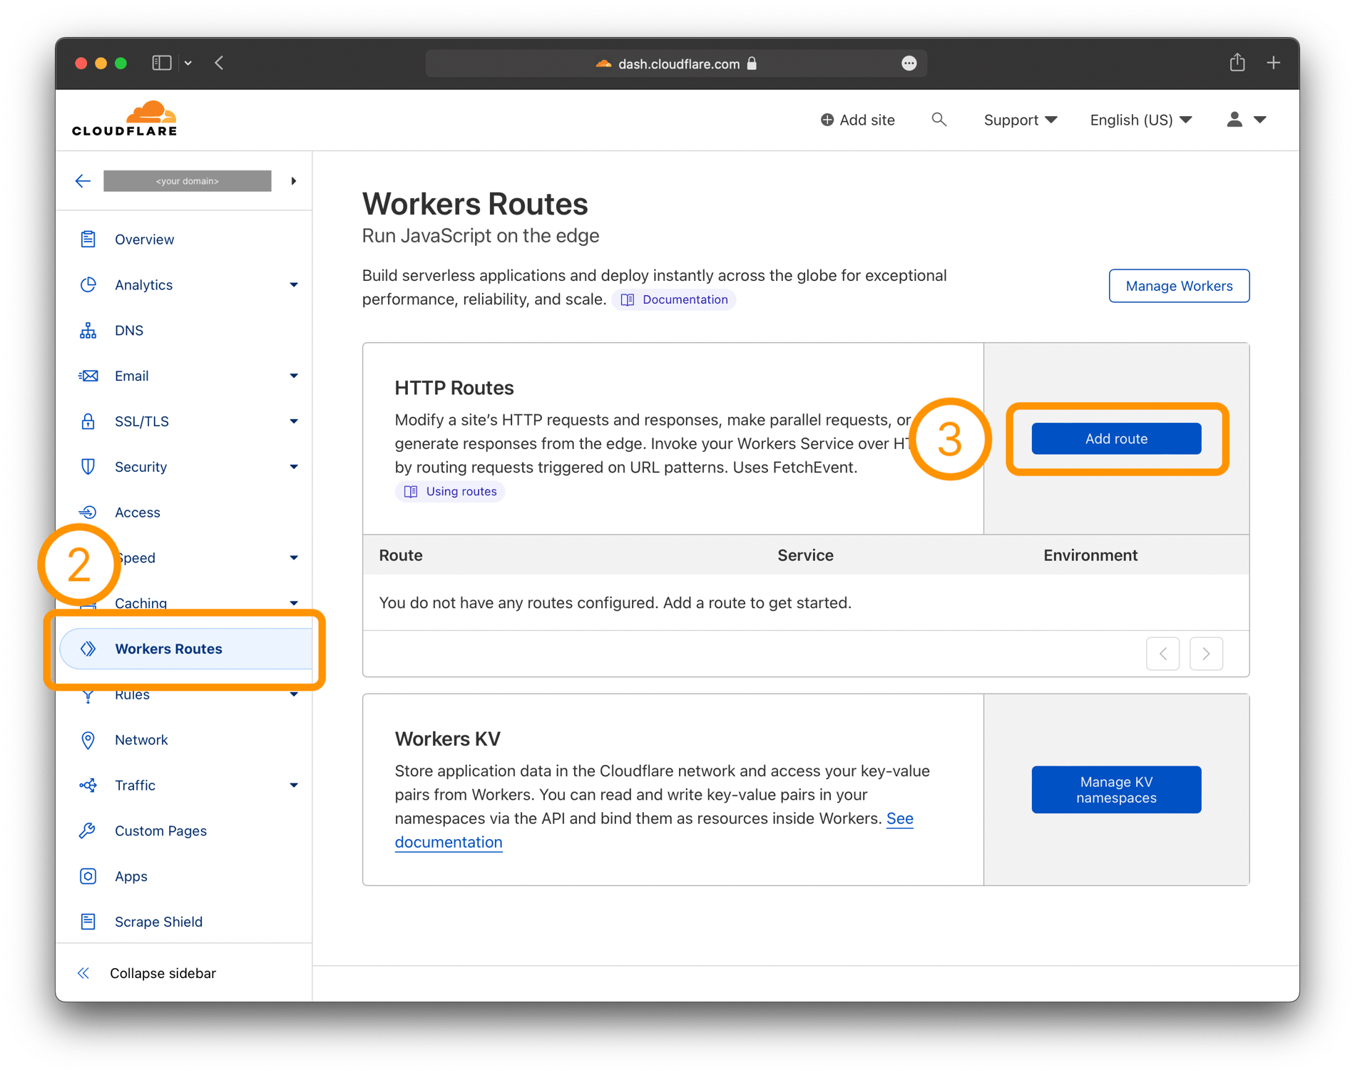Expand the Analytics section
This screenshot has height=1075, width=1355.
(x=293, y=284)
